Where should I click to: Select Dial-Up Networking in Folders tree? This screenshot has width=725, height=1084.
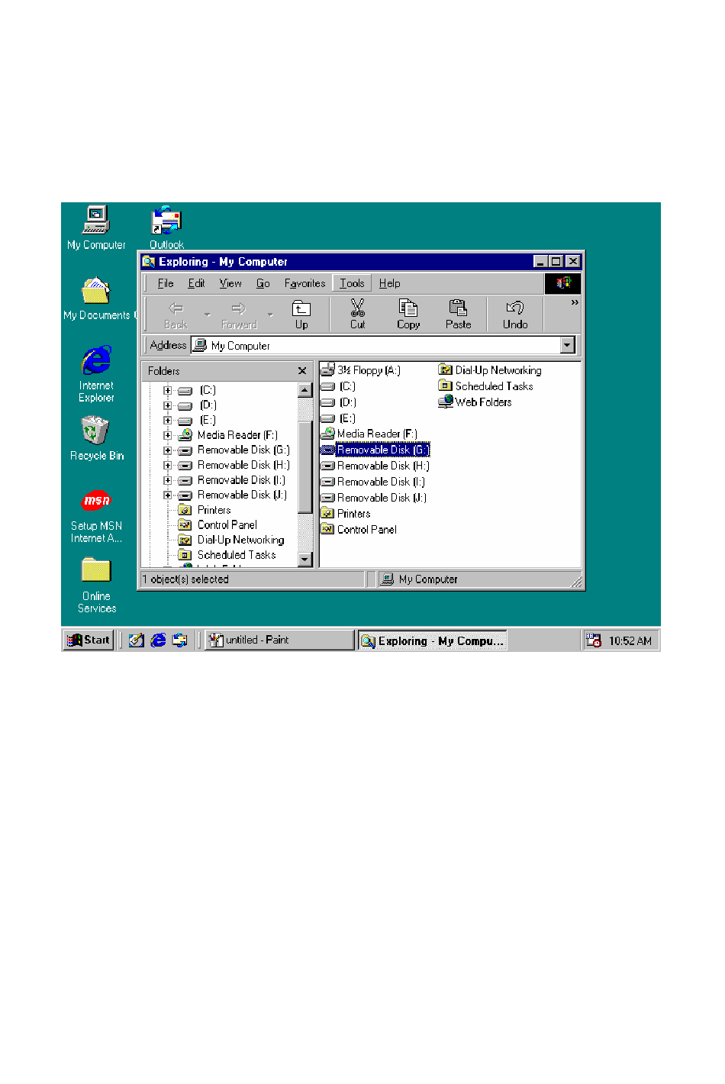231,540
